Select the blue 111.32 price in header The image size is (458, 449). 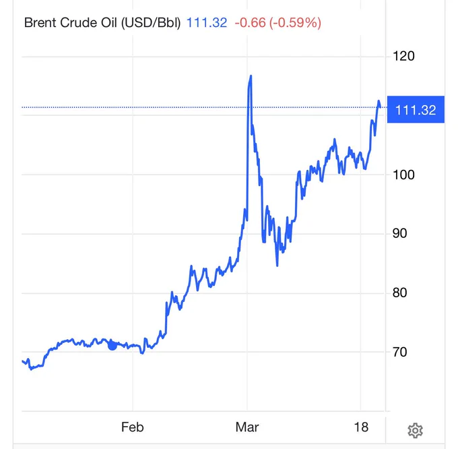[x=206, y=22]
